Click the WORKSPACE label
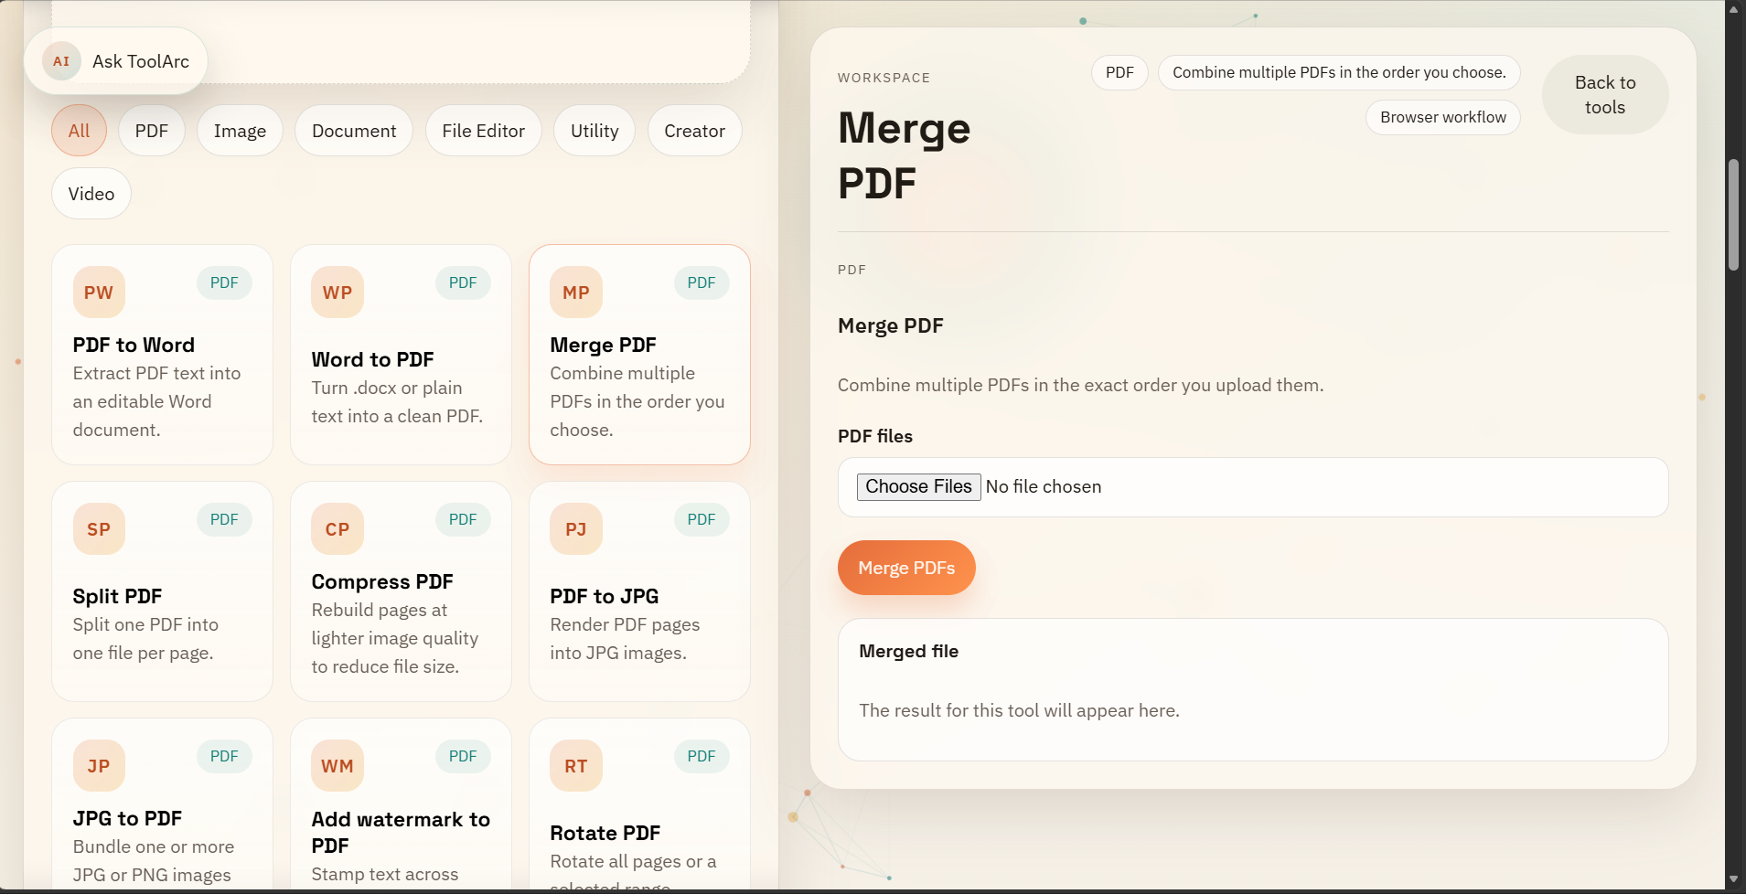 [x=884, y=78]
